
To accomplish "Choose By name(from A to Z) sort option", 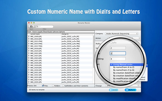I will (124, 67).
